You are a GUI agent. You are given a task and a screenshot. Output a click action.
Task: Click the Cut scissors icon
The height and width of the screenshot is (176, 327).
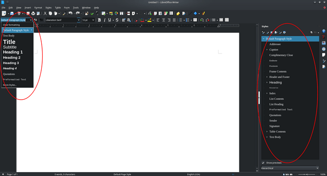pyautogui.click(x=45, y=13)
